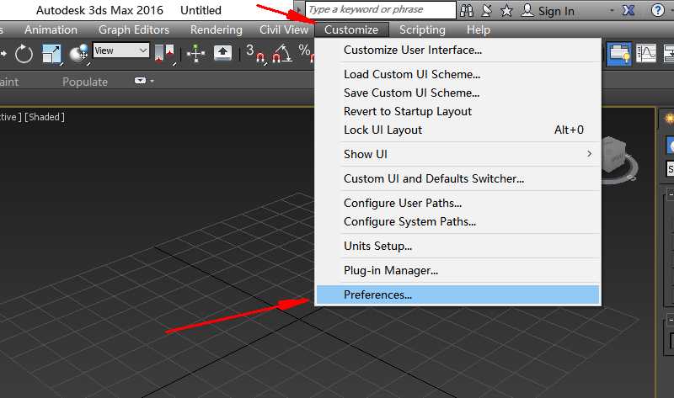Viewport: 674px width, 398px height.
Task: Open Units Setup...
Action: 458,246
